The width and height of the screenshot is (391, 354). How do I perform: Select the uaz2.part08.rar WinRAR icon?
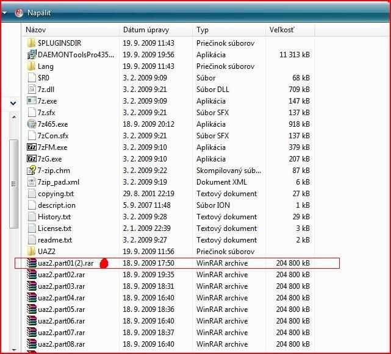pos(32,344)
